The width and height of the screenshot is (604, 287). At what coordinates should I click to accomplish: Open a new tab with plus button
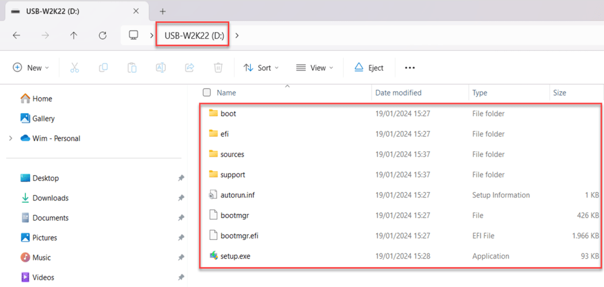163,11
